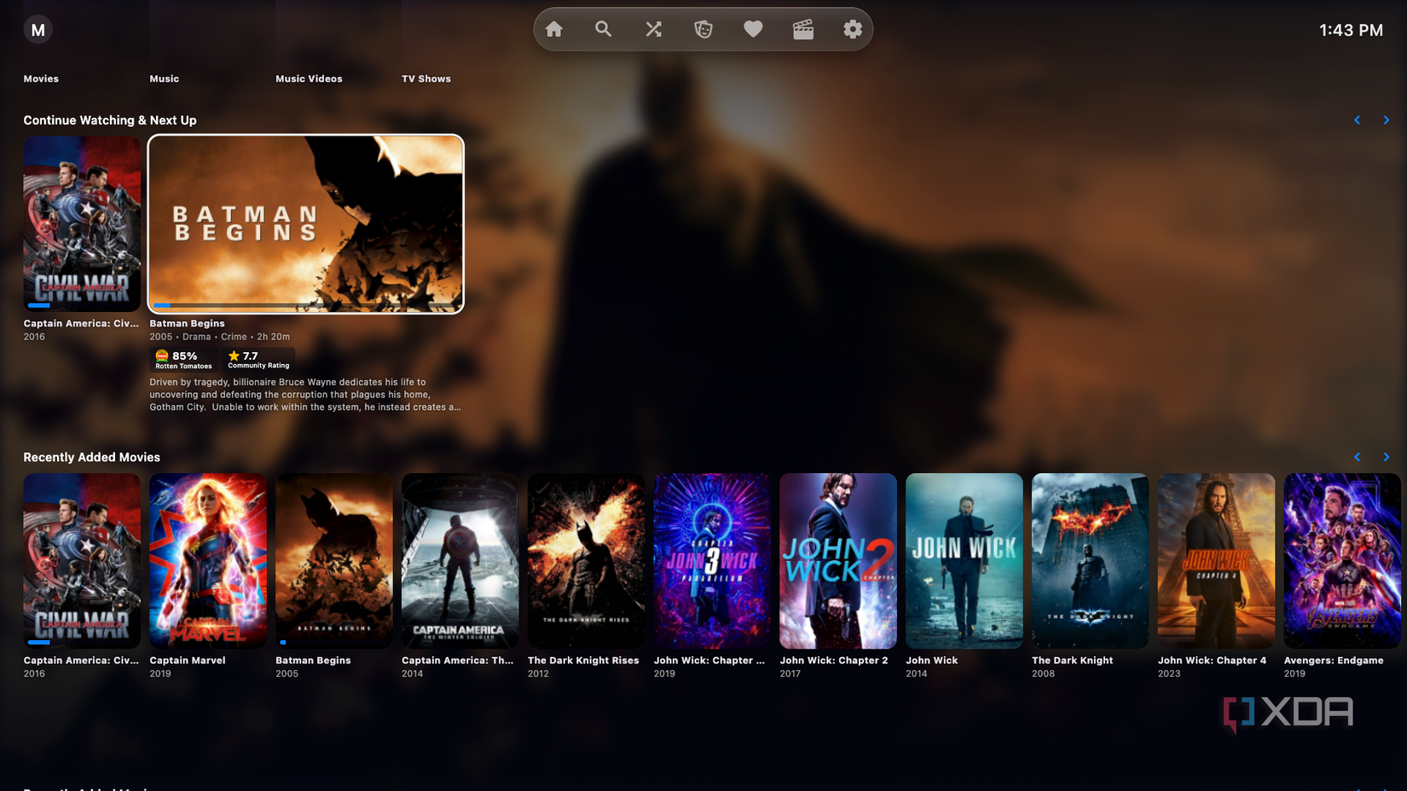
Task: Open the user profile avatar M
Action: click(x=38, y=30)
